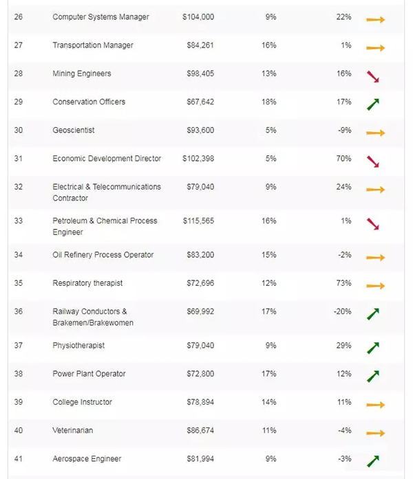This screenshot has width=413, height=479.
Task: Click the 70% value for Economic Development Director
Action: tap(343, 158)
